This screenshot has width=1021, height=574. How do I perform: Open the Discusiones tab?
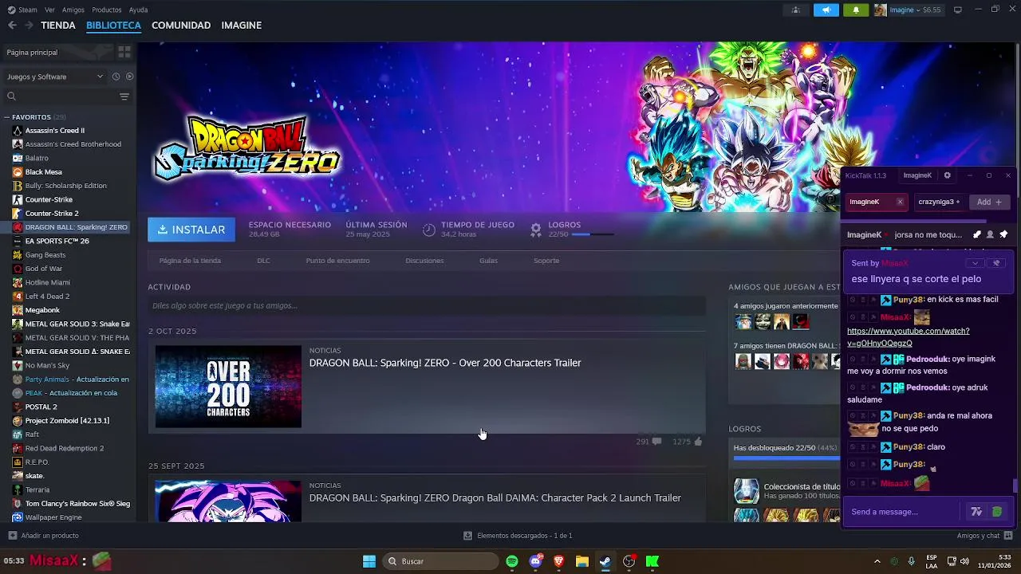click(424, 261)
